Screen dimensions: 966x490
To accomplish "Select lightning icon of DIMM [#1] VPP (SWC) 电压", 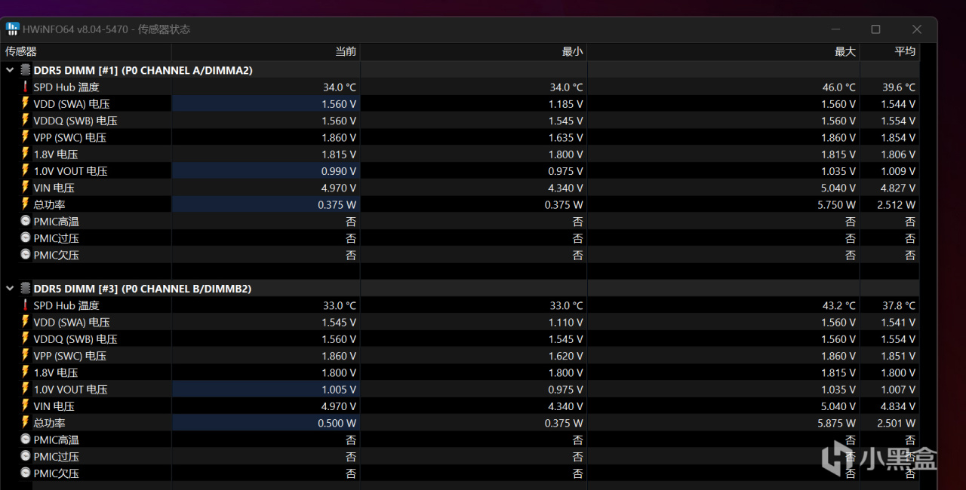I will [x=26, y=137].
